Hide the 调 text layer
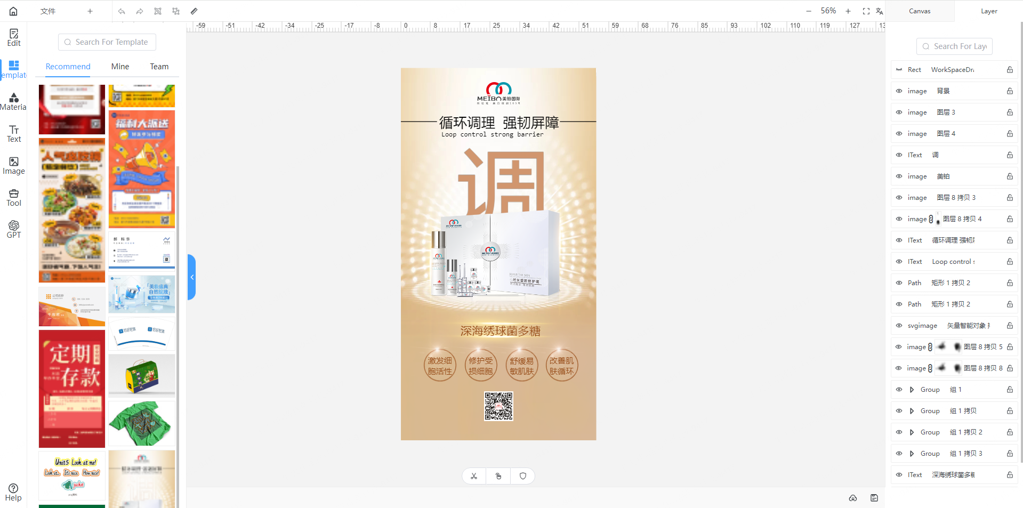Image resolution: width=1023 pixels, height=508 pixels. pyautogui.click(x=899, y=155)
